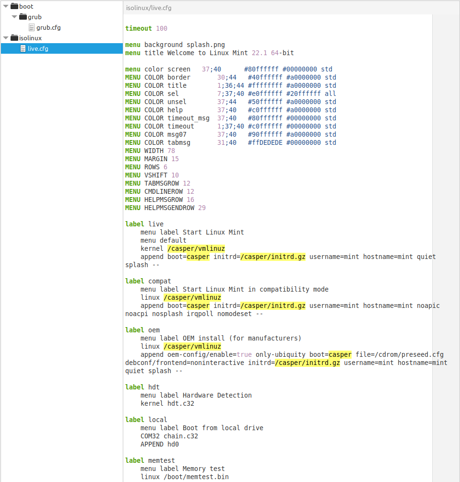Click the 'MENU MARGIN 15' line

pos(152,159)
